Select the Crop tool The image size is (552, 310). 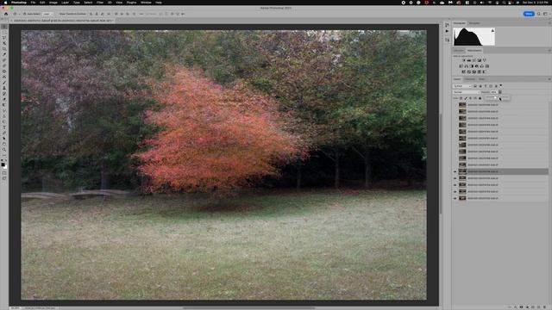coord(4,49)
